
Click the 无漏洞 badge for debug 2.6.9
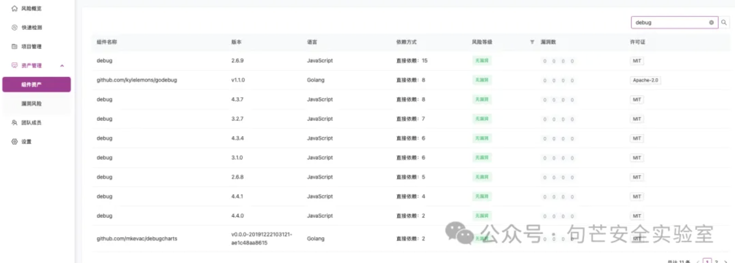coord(482,61)
